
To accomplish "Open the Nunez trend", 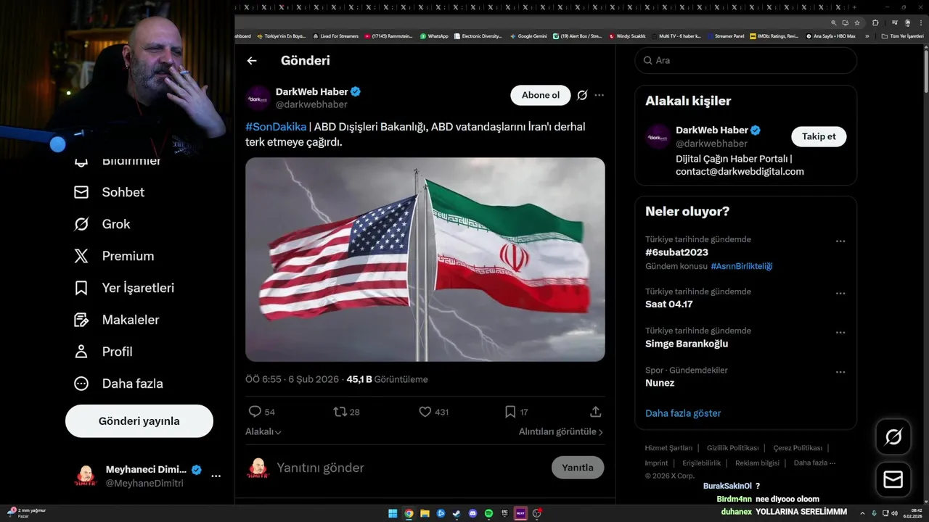I will pyautogui.click(x=660, y=383).
